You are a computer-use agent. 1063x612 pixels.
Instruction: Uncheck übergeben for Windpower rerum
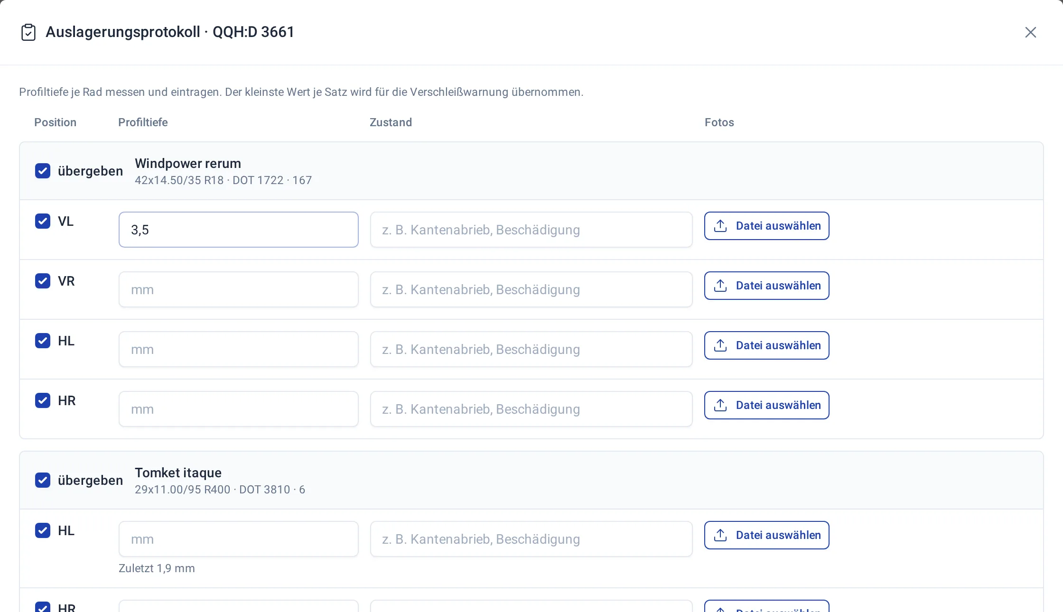[43, 171]
